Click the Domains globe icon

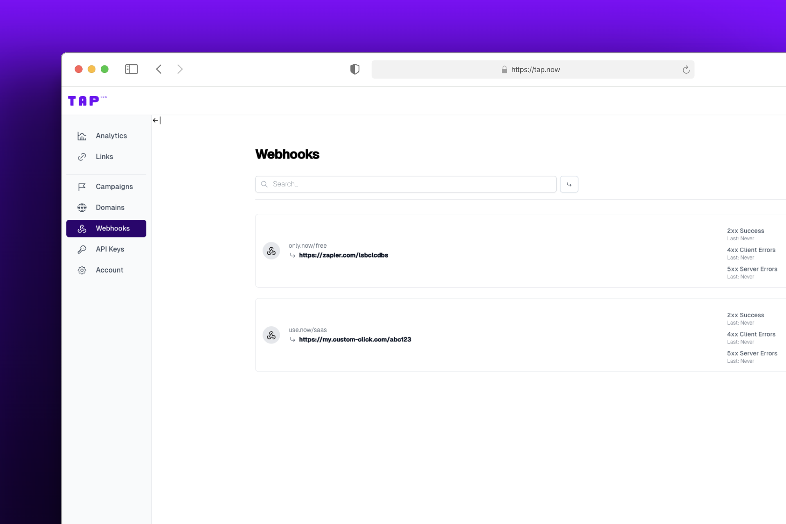pyautogui.click(x=82, y=208)
